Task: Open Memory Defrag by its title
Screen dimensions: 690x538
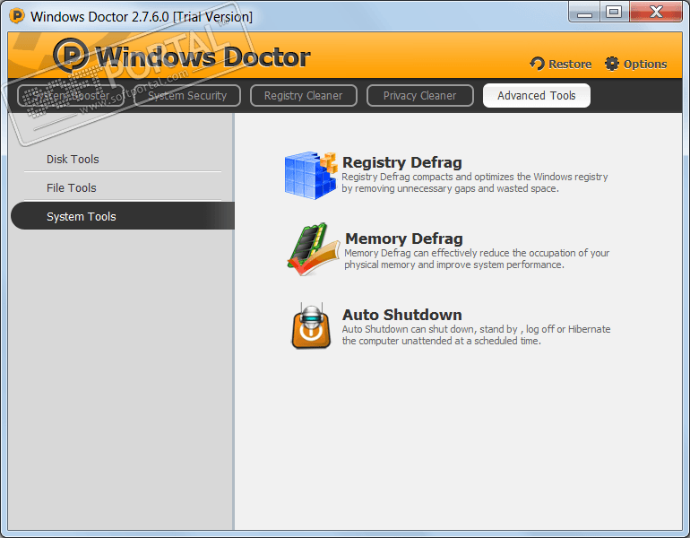Action: click(x=404, y=239)
